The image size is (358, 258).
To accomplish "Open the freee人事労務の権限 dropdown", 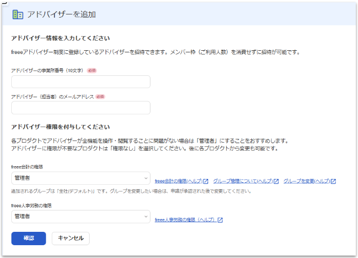I will pyautogui.click(x=81, y=216).
